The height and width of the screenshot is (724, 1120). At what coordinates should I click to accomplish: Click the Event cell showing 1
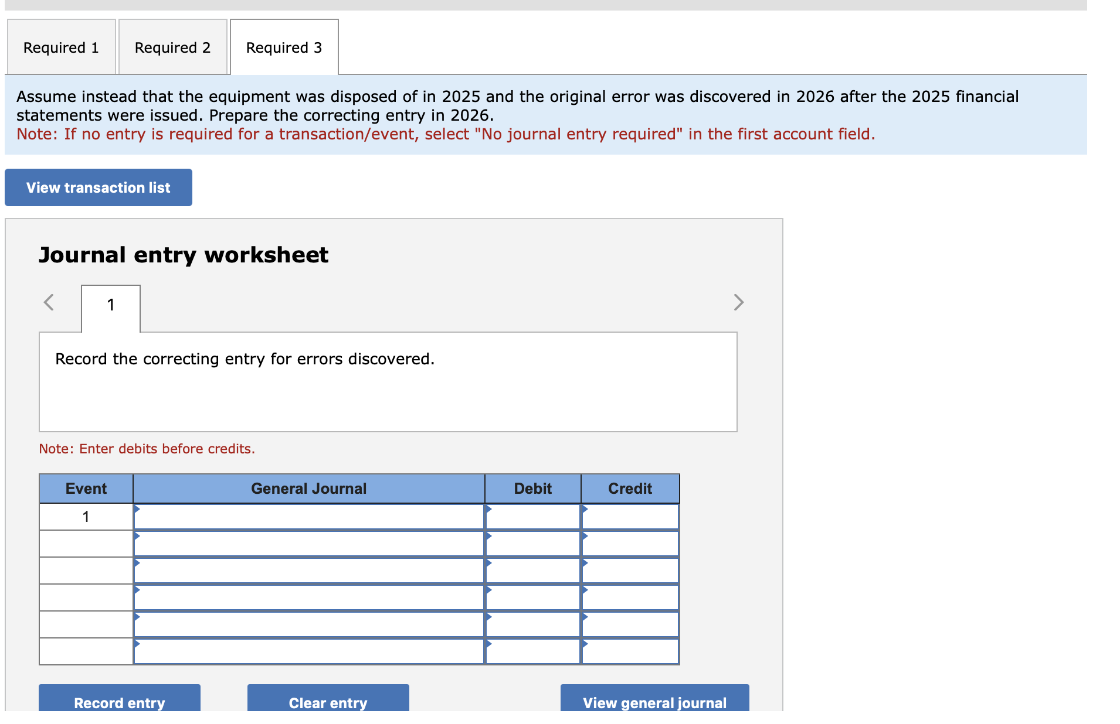[86, 516]
